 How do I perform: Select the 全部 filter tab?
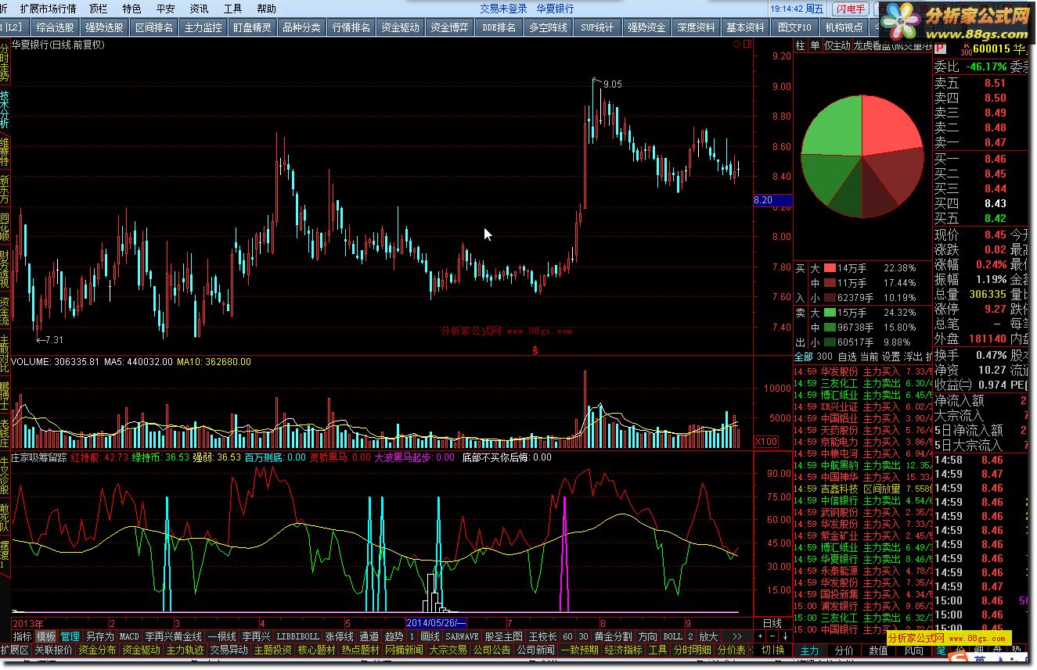click(x=803, y=356)
